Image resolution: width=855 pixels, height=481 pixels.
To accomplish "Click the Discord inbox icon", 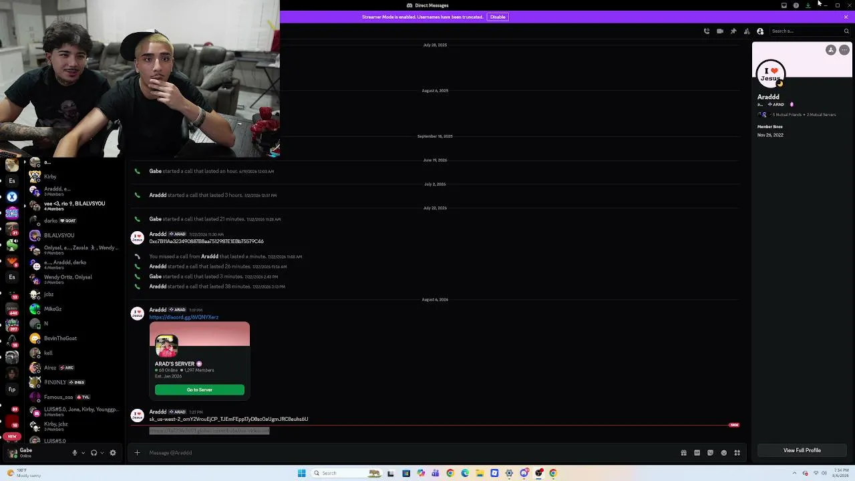I will pos(784,5).
